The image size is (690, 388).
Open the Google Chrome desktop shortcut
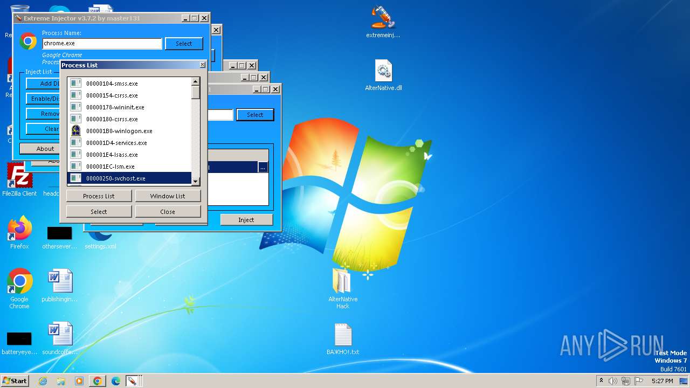click(19, 288)
